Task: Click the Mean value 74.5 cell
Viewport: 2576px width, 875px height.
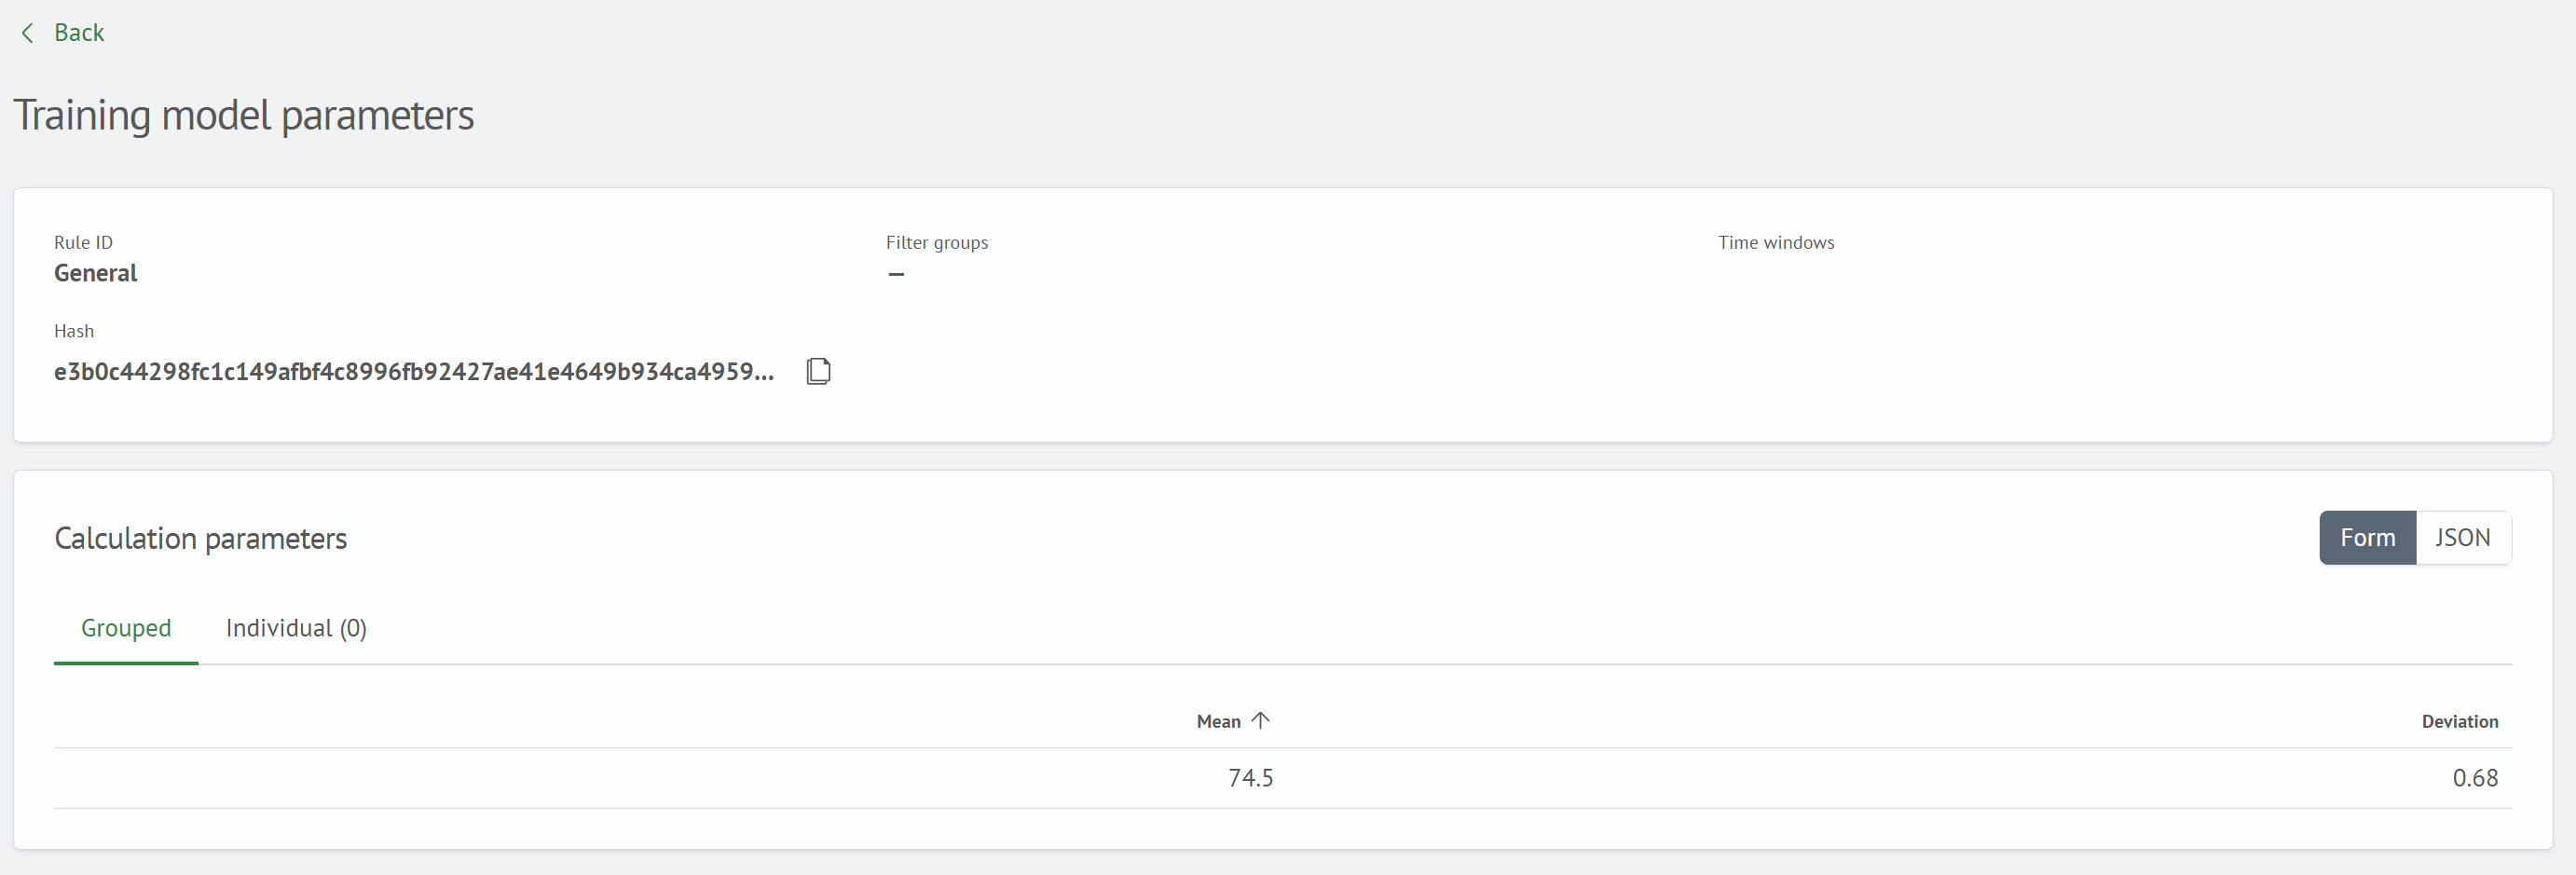Action: pyautogui.click(x=1250, y=778)
